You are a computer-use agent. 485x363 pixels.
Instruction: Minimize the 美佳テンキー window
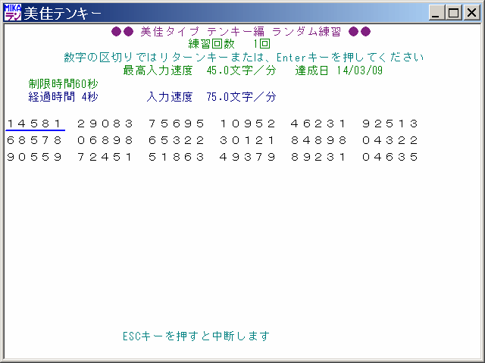436,13
